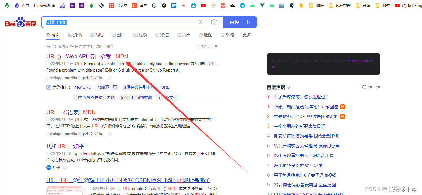Open the green shield bookmark icon
This screenshot has height=195, width=422.
(92, 6)
